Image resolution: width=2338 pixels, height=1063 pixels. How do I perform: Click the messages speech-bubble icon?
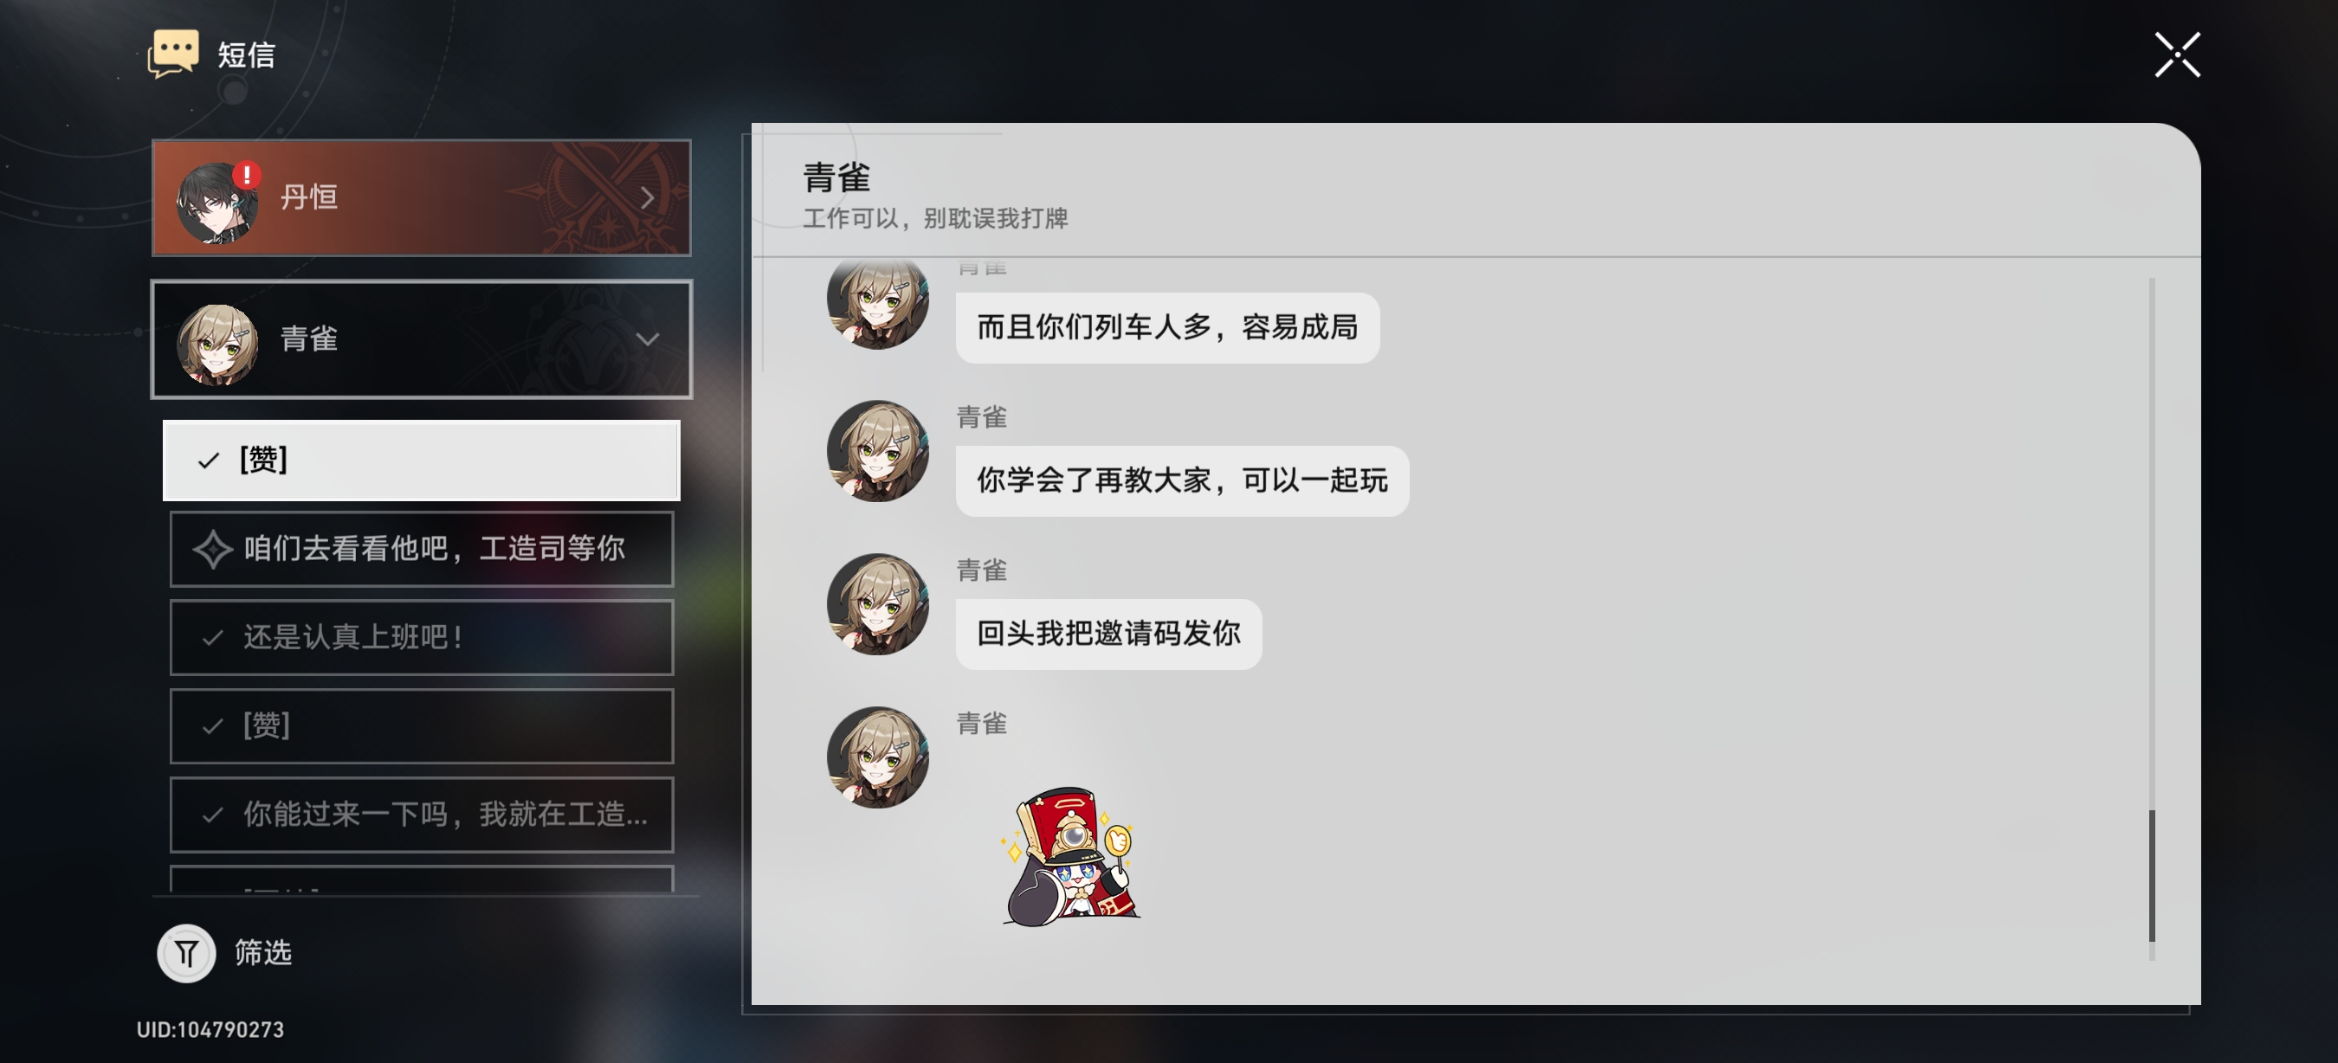coord(173,55)
